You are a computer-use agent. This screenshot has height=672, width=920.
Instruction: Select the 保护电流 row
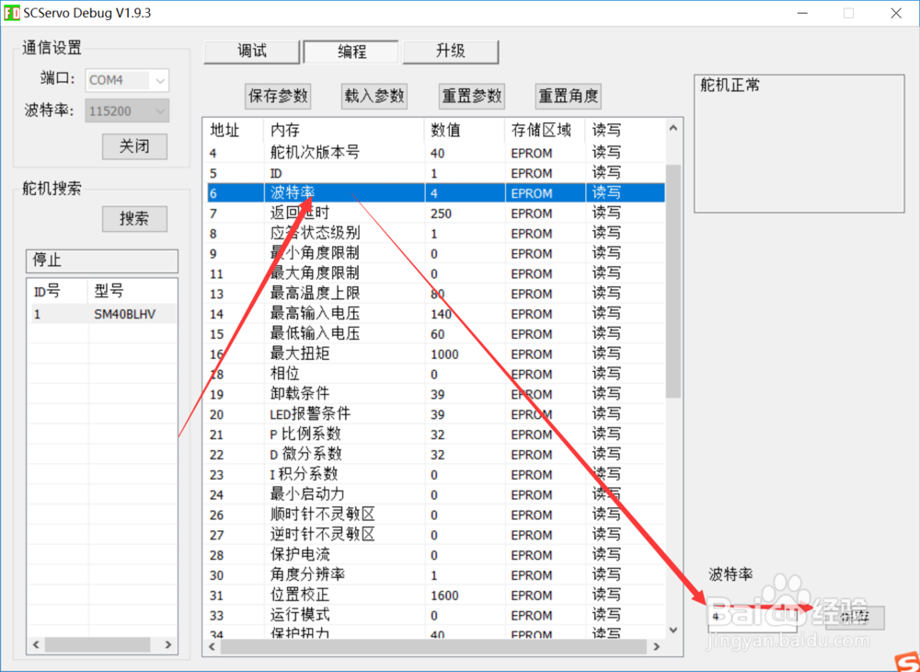click(436, 554)
